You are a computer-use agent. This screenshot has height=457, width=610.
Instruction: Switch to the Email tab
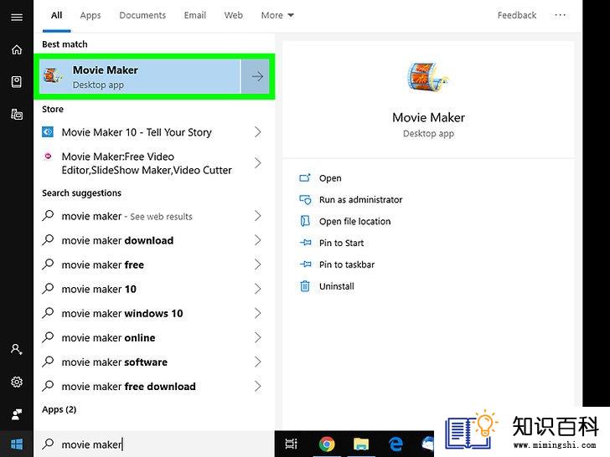click(x=195, y=15)
